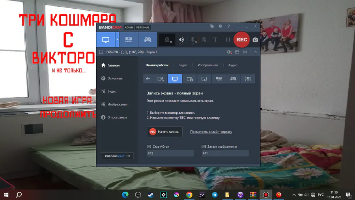This screenshot has height=200, width=355.
Task: Toggle the text overlay T icon
Action: 215,40
